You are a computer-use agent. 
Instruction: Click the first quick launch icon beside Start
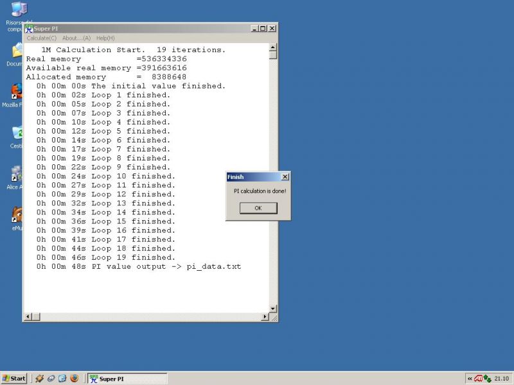point(40,379)
